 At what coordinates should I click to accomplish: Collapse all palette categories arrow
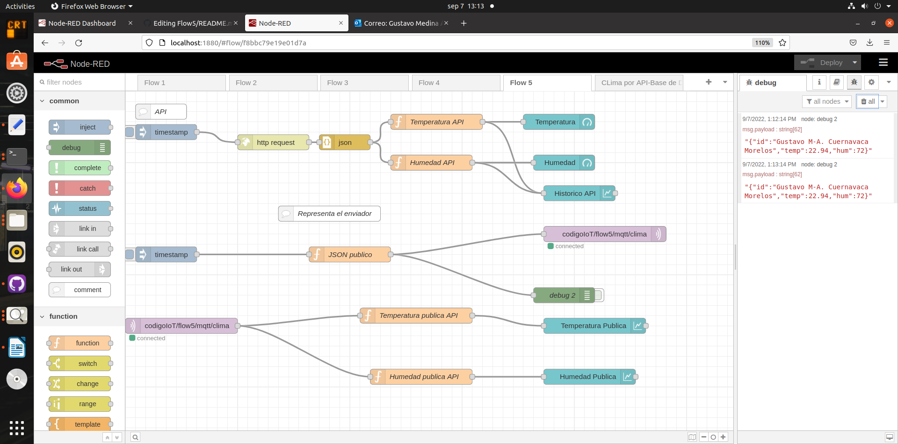(107, 437)
